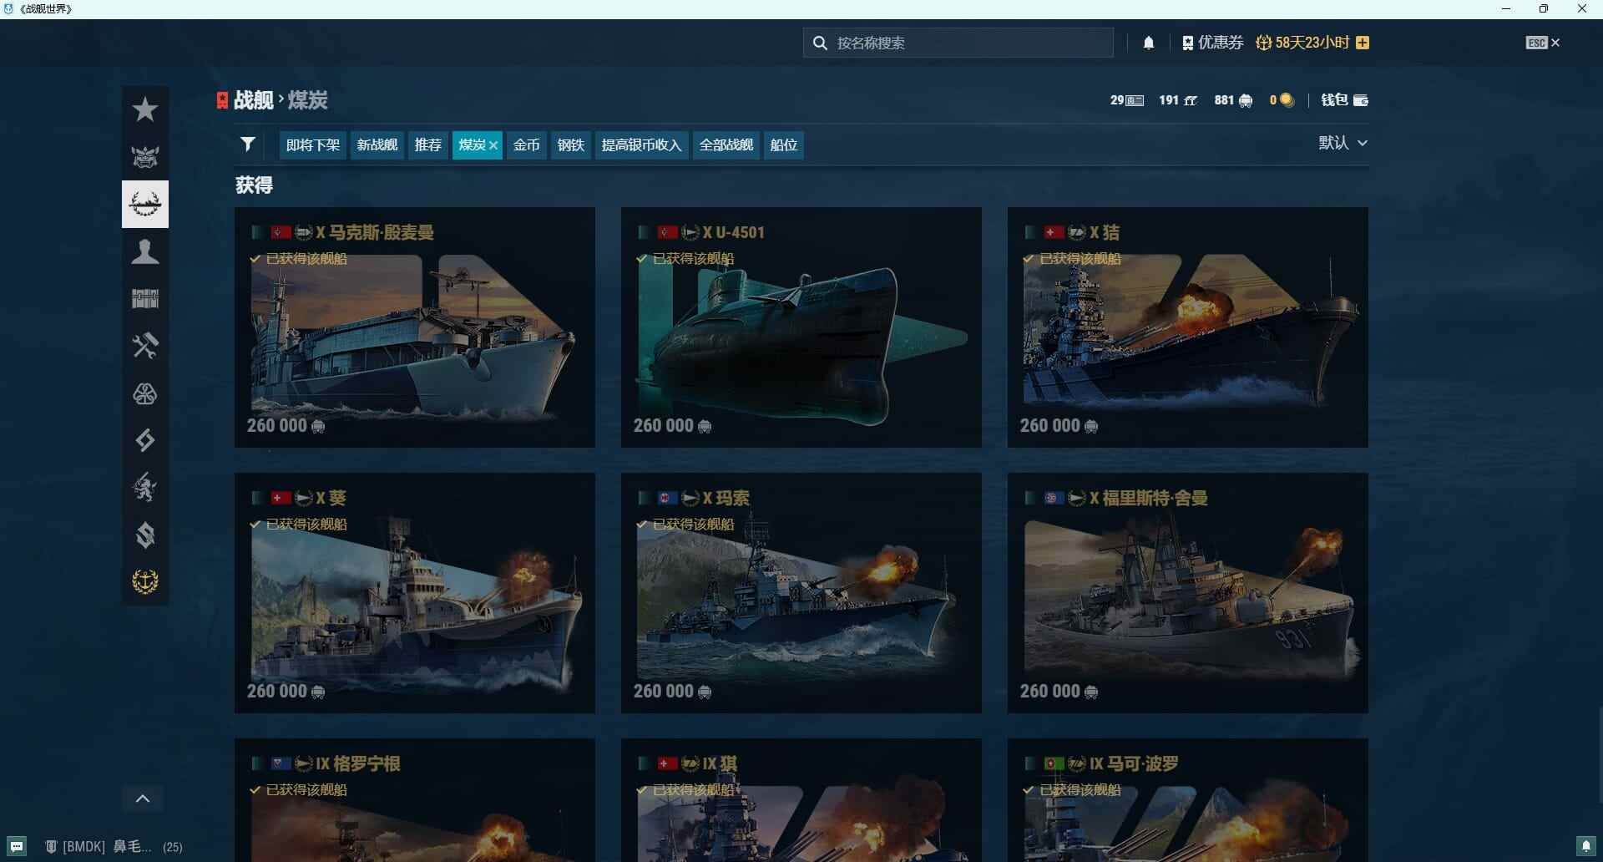Select the 新战舰 filter tab
Image resolution: width=1603 pixels, height=862 pixels.
[377, 145]
